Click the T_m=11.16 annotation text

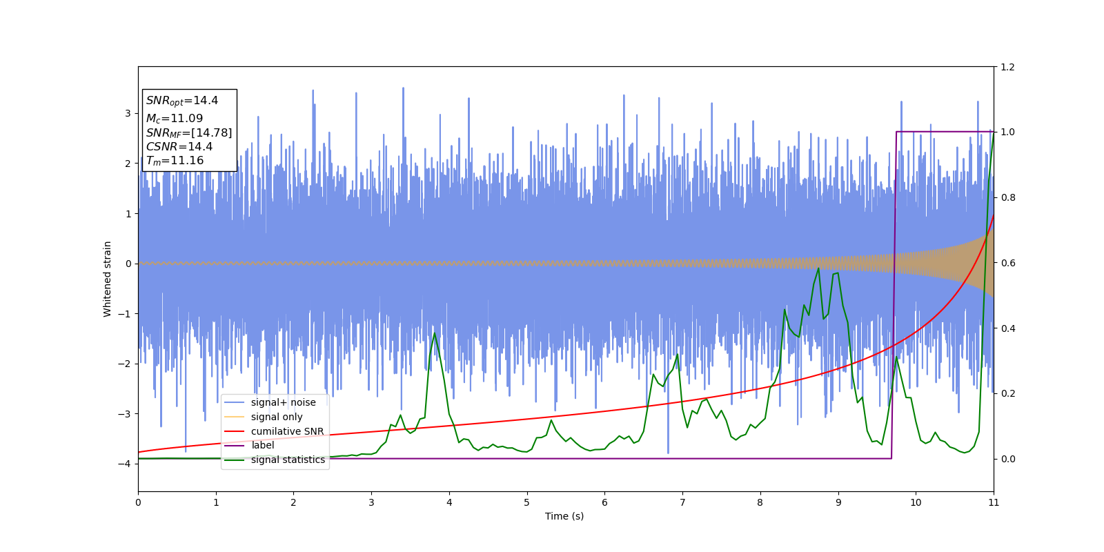[x=175, y=161]
